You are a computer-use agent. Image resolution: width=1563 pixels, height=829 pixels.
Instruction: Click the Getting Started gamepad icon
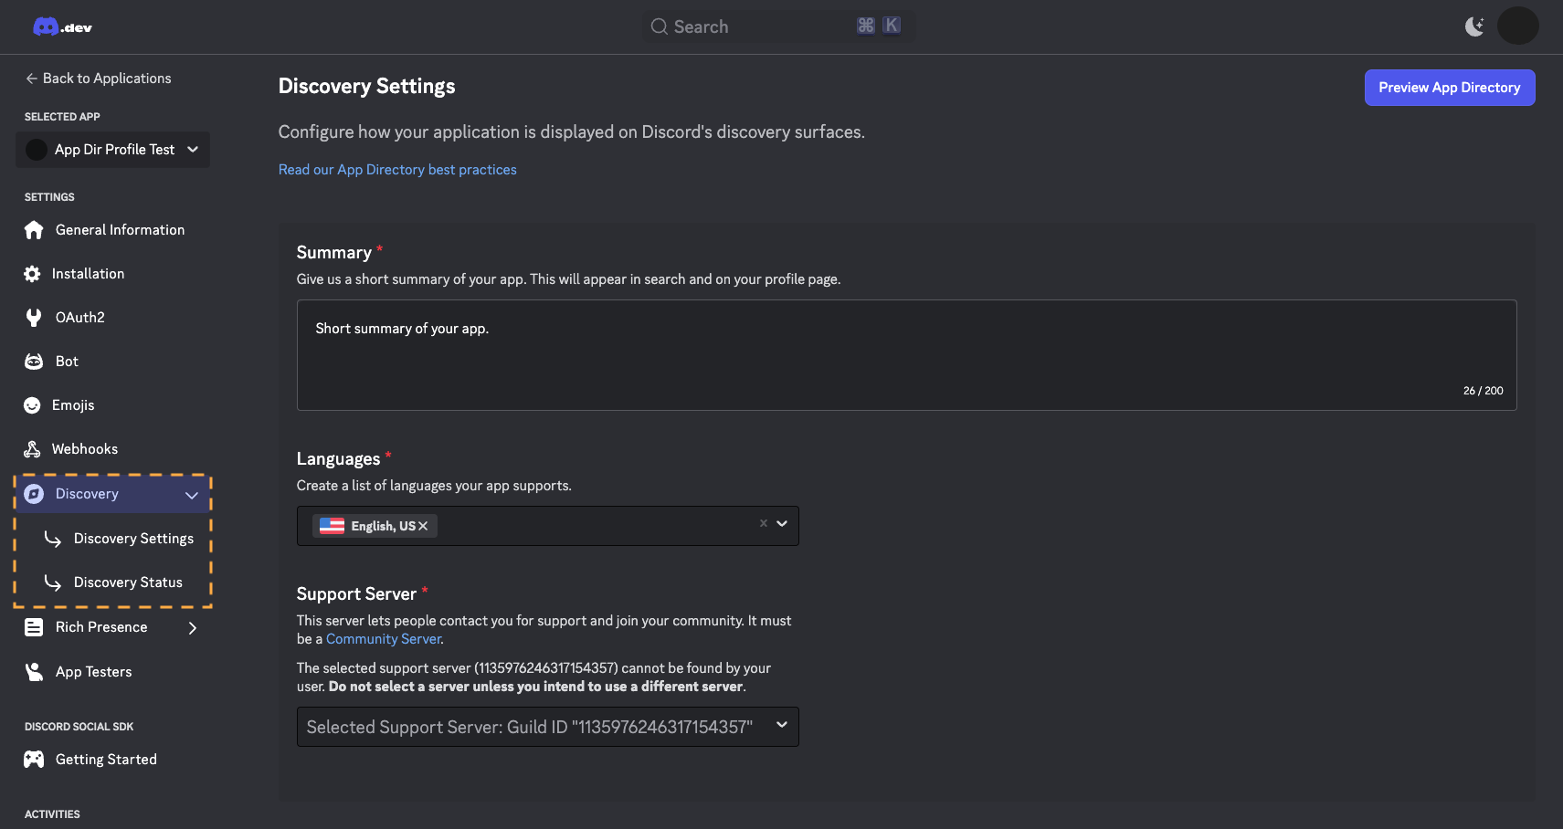34,760
